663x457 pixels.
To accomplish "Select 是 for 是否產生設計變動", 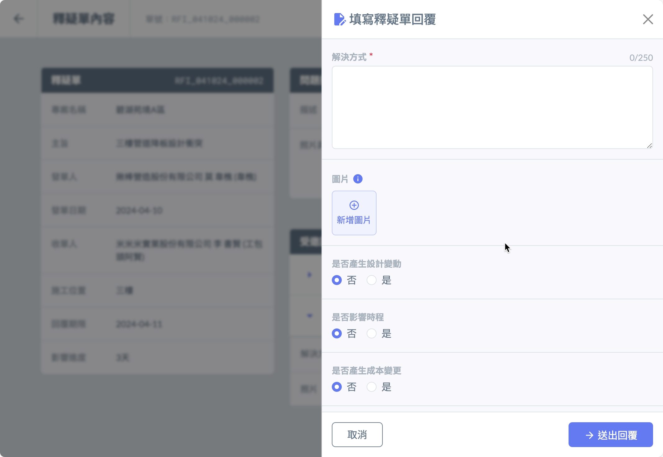I will coord(372,280).
